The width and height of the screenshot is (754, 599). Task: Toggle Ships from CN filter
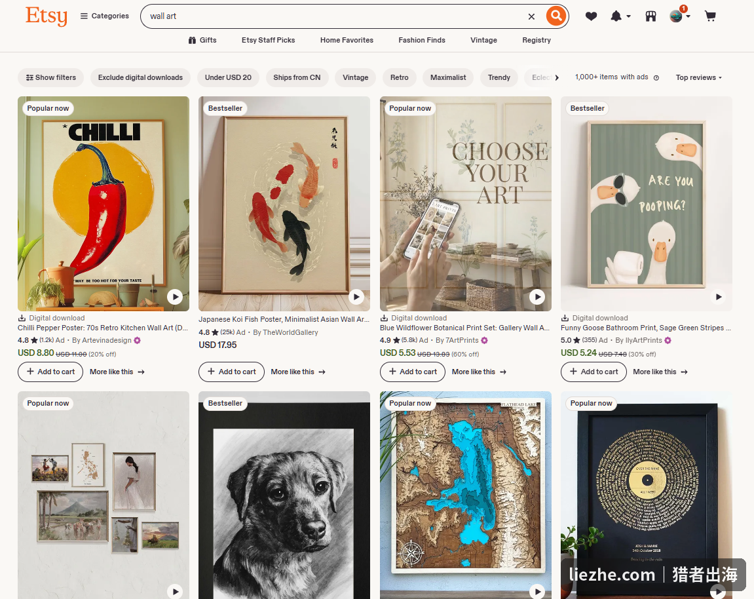click(297, 77)
